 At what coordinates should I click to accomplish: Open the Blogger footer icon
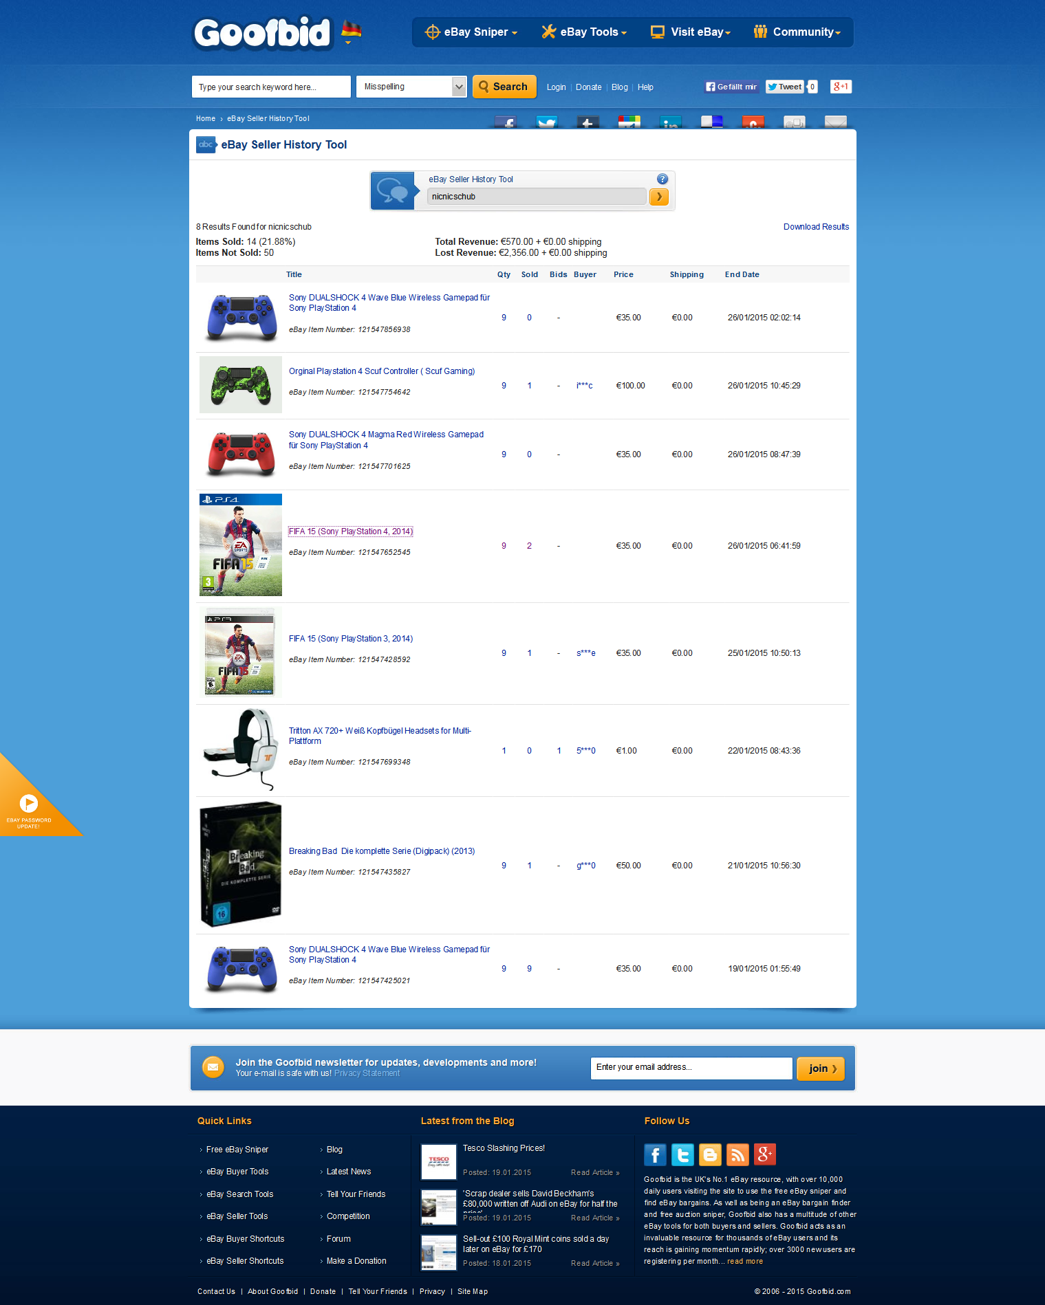pyautogui.click(x=710, y=1154)
